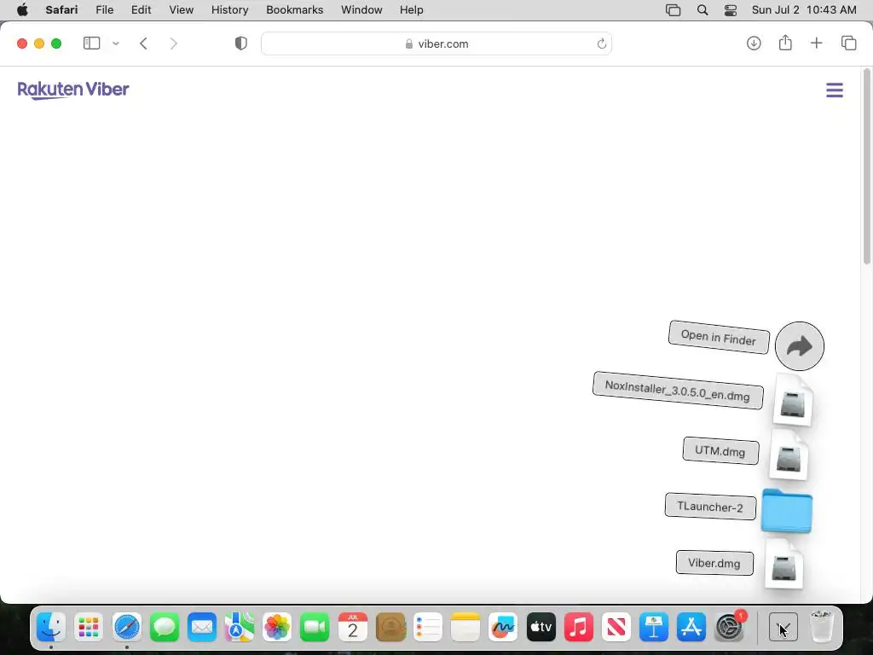Open Notes from the Dock

tap(465, 627)
